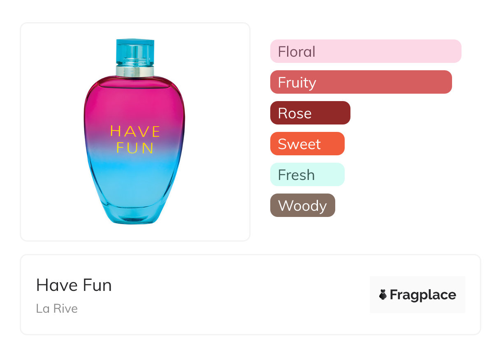Image resolution: width=501 pixels, height=355 pixels.
Task: Click the blue perfume bottle cap
Action: point(135,51)
